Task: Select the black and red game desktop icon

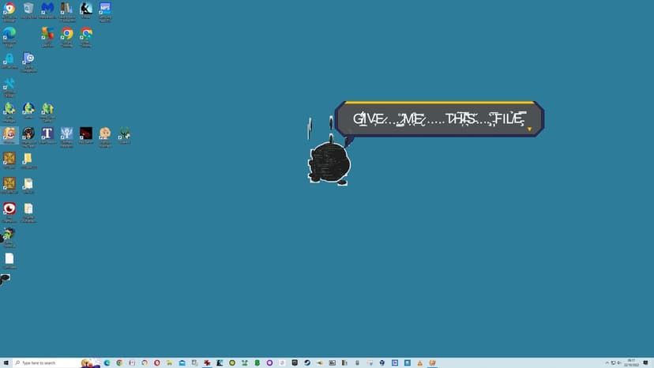Action: (86, 135)
